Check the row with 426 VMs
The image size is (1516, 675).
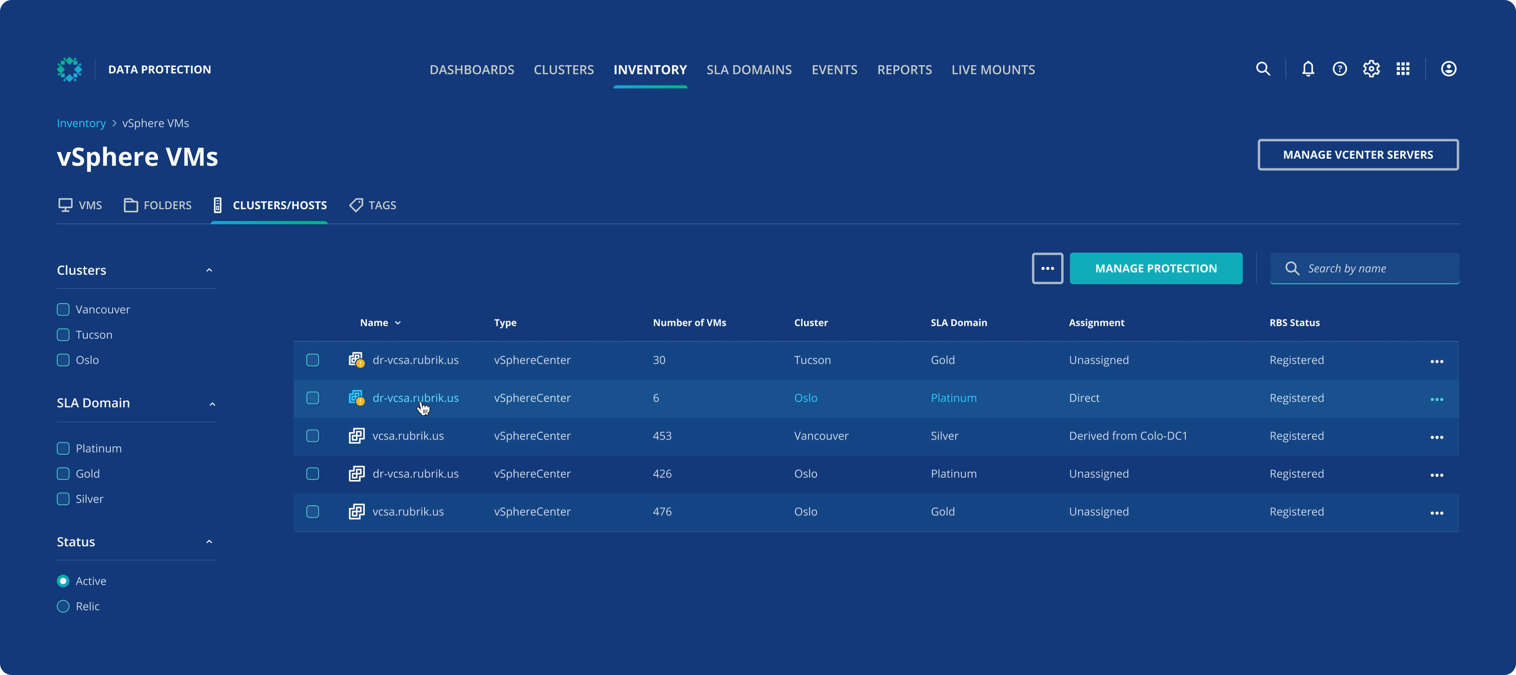pos(313,474)
